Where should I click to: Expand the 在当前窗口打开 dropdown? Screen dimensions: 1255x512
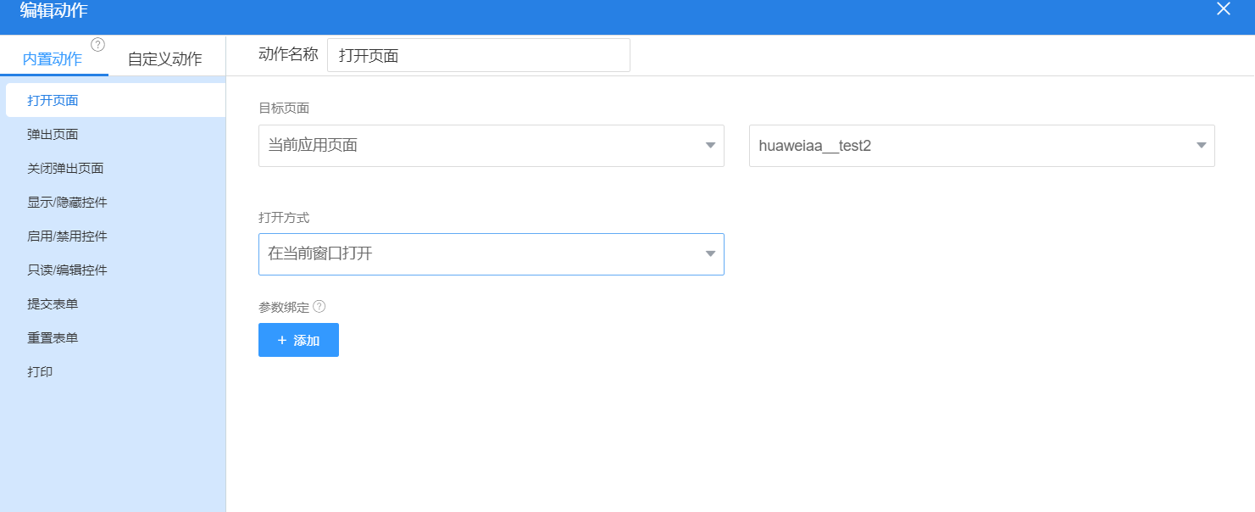pos(710,254)
